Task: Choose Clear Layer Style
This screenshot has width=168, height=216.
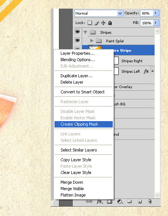Action: click(x=84, y=172)
